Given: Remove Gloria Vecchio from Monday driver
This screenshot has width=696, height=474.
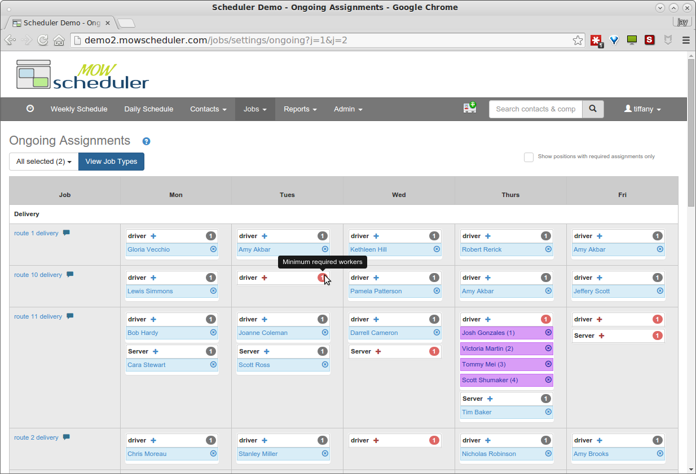Looking at the screenshot, I should (213, 249).
